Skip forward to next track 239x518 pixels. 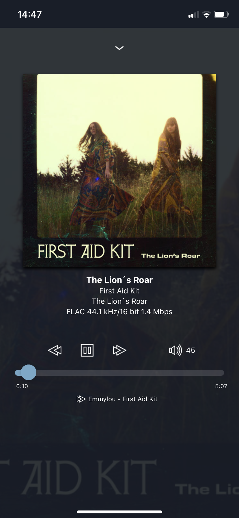[x=119, y=350]
